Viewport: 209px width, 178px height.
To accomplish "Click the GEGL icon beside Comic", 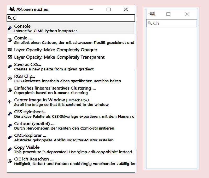I will [10, 40].
